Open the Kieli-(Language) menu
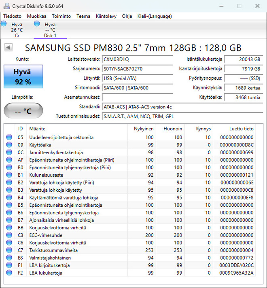267x288 pixels. tap(155, 16)
